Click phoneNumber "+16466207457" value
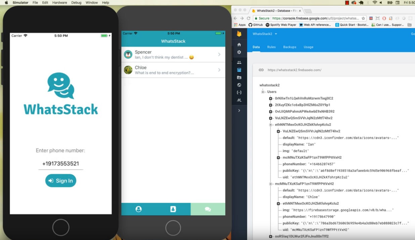The height and width of the screenshot is (240, 415). 322,164
